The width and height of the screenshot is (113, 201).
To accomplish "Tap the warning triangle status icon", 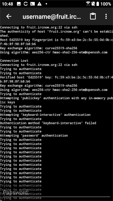I will [39, 4].
